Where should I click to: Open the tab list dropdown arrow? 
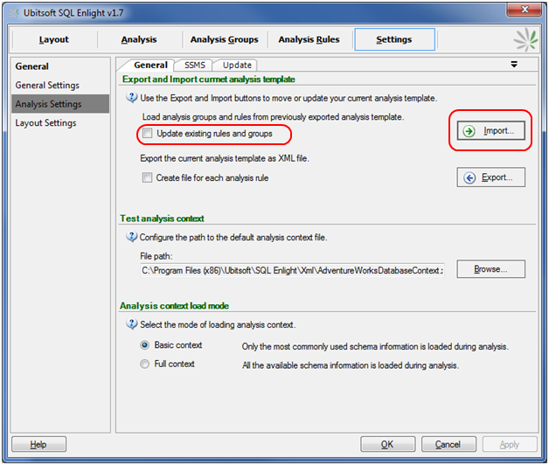point(514,65)
